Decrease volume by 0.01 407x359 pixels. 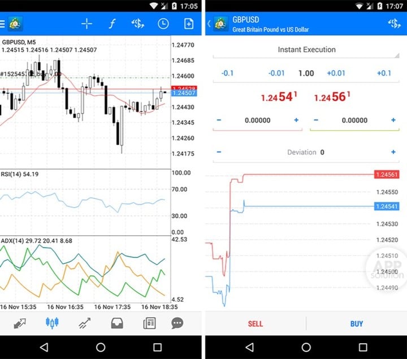click(x=276, y=73)
